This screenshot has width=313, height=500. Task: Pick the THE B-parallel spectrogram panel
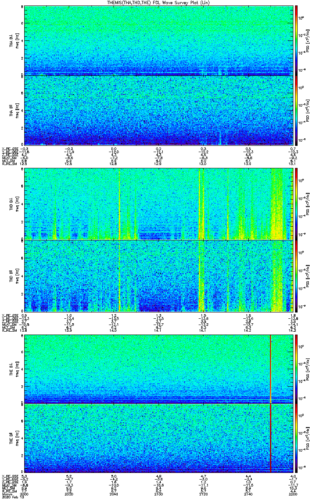(x=158, y=437)
